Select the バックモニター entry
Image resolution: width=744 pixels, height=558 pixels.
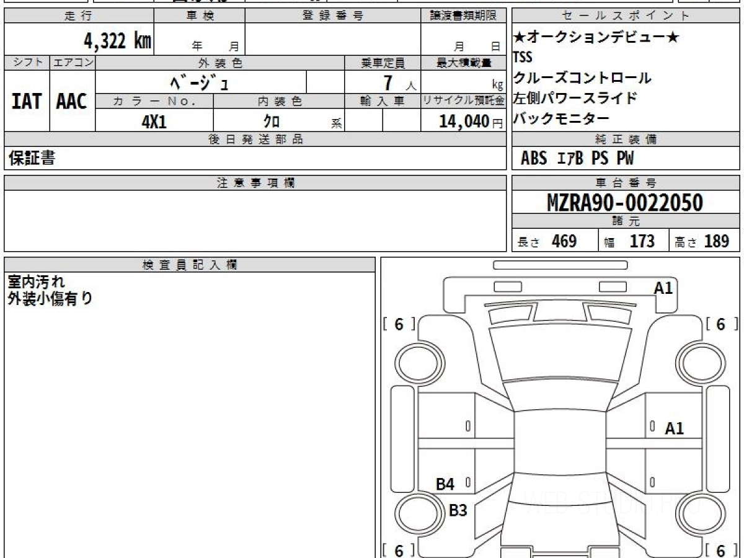561,118
